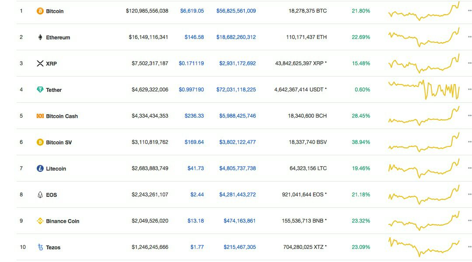Open the Bitcoin Cash coin page link

tap(62, 116)
